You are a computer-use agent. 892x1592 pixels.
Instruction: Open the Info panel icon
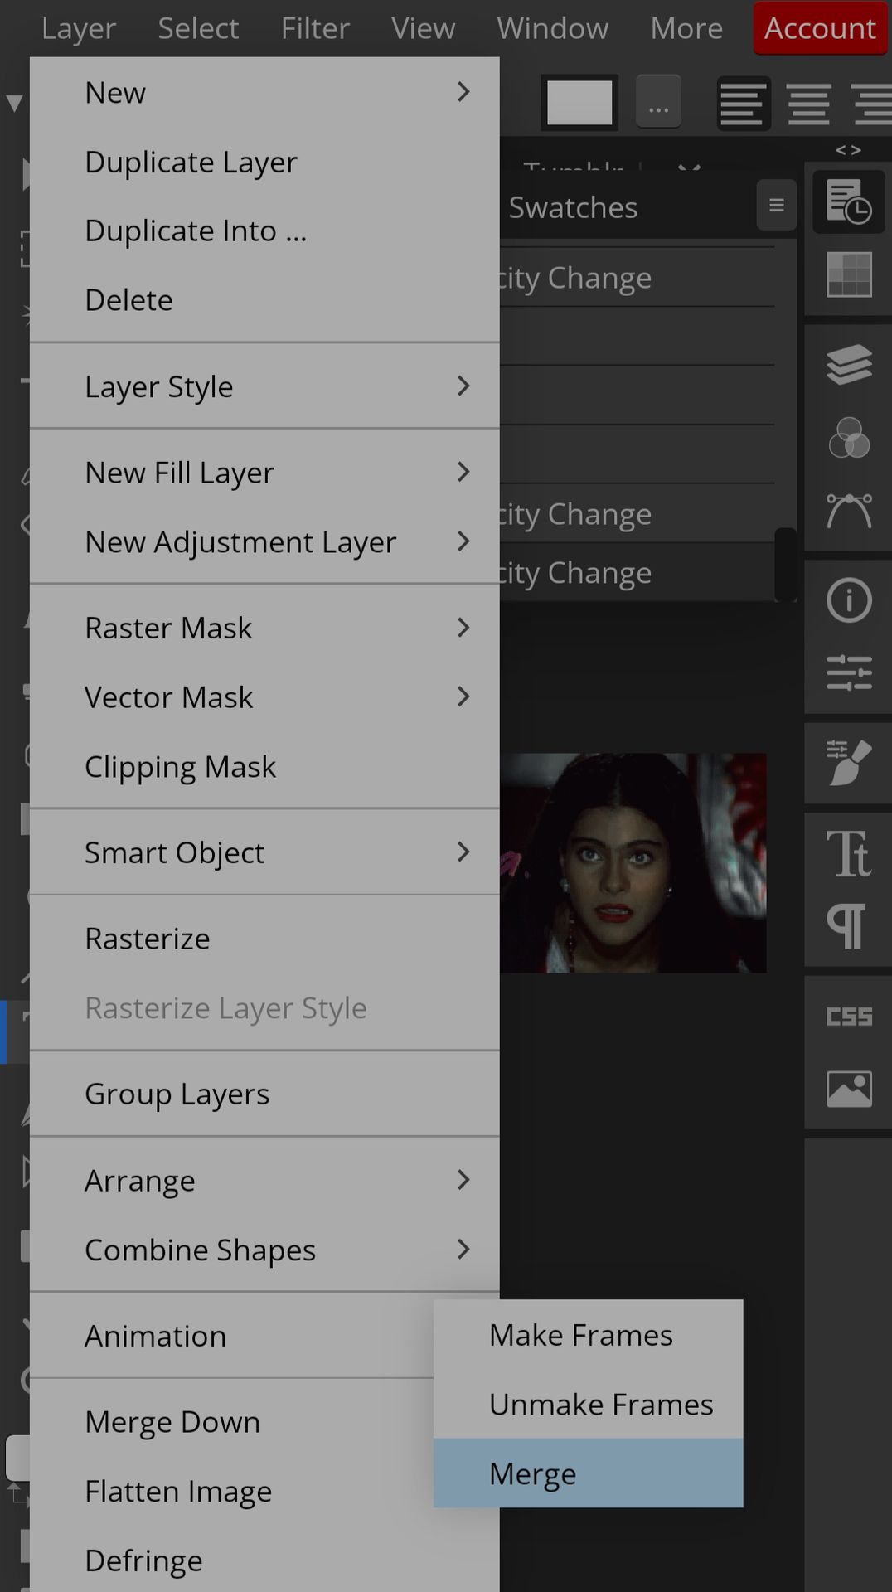[x=848, y=600]
